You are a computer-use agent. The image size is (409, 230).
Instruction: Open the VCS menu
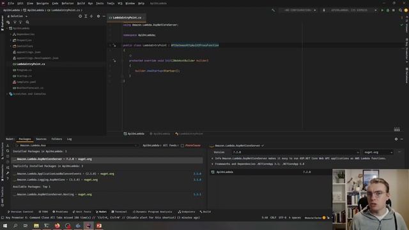tap(120, 3)
